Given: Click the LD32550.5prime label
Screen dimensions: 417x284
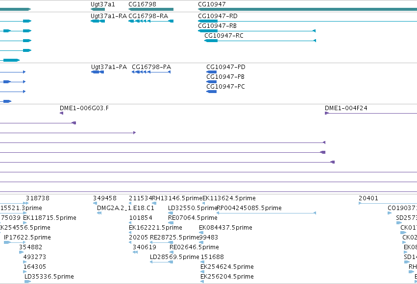Looking at the screenshot, I should [193, 208].
